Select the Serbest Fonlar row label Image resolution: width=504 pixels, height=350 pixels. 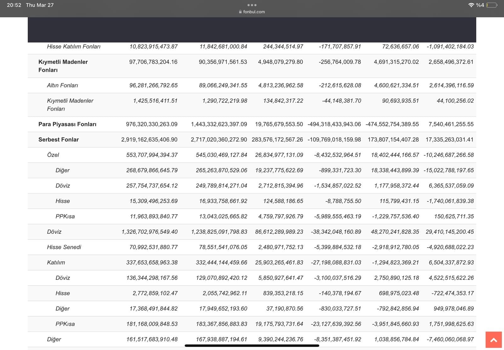point(59,140)
